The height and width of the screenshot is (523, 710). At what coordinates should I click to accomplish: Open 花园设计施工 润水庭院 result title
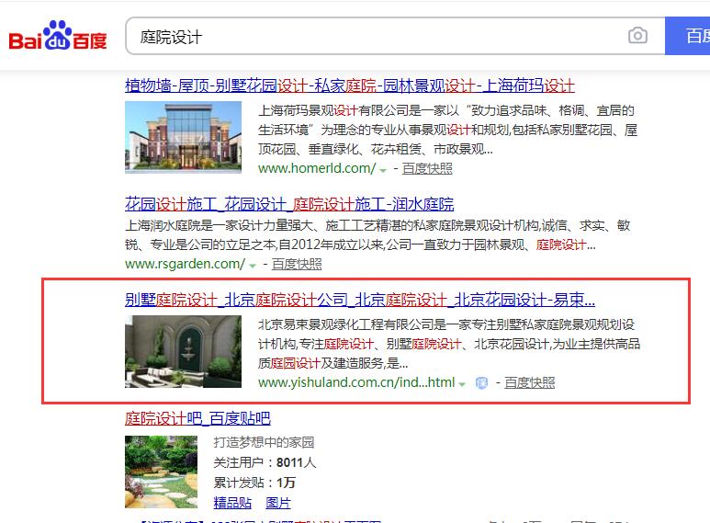289,204
